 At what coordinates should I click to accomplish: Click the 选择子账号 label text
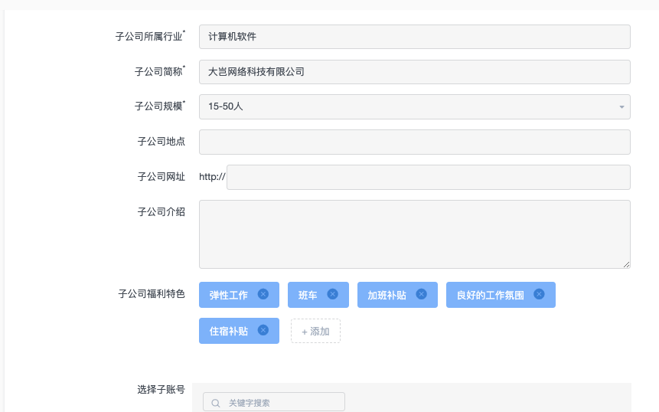(x=161, y=389)
